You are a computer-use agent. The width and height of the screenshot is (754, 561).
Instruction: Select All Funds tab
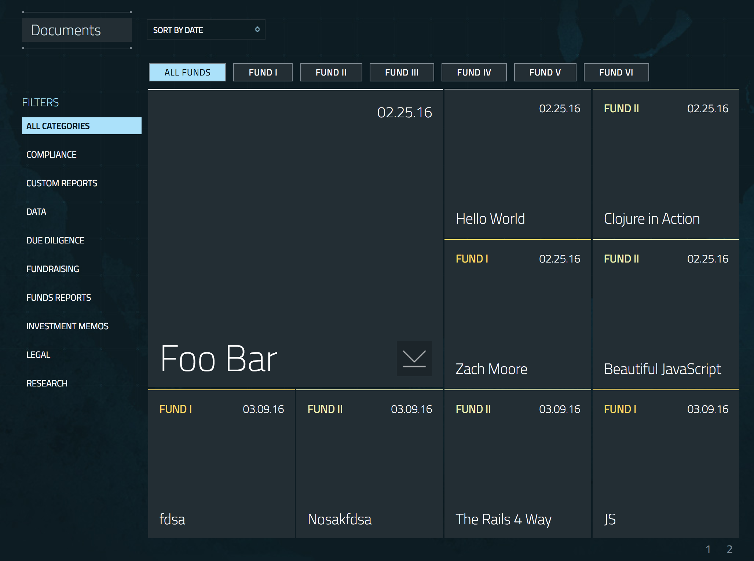coord(187,72)
